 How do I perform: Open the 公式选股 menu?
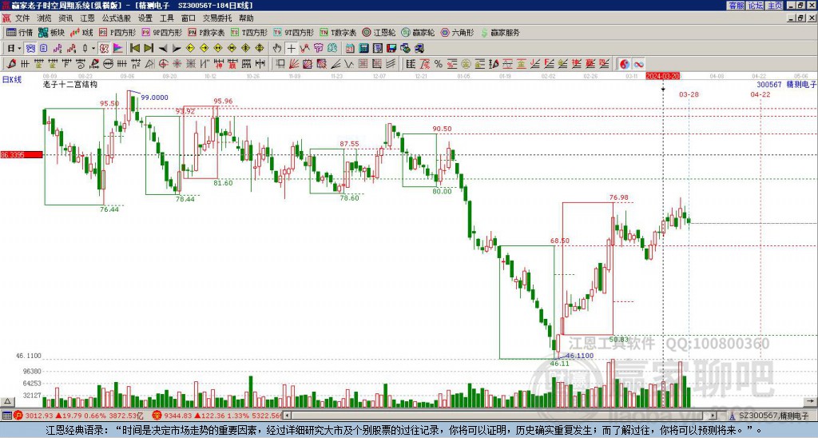[117, 18]
